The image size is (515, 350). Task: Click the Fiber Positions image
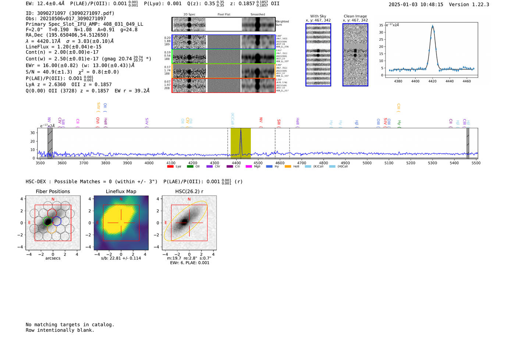(53, 223)
